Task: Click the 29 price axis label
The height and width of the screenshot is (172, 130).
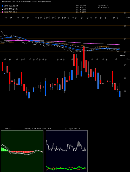Action: (125, 52)
